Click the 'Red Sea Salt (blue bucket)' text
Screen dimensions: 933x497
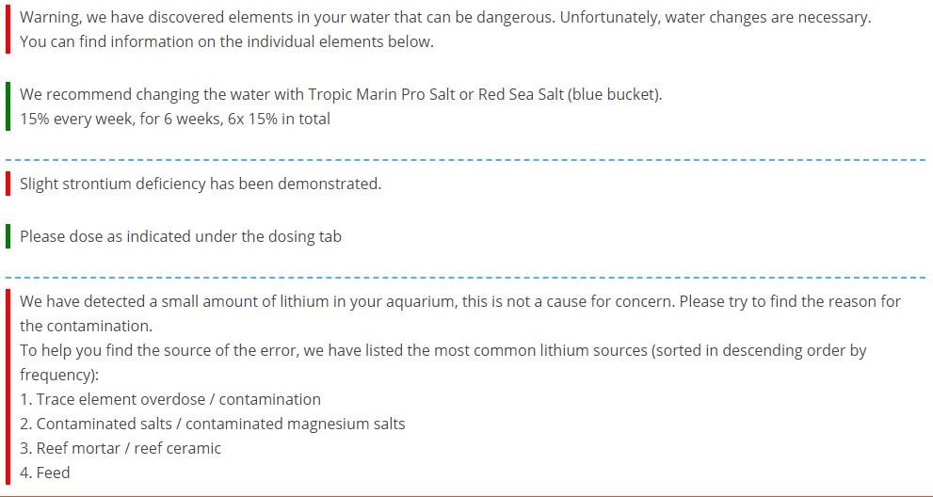[570, 94]
